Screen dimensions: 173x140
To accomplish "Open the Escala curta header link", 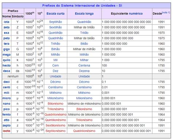I will click(55, 14).
